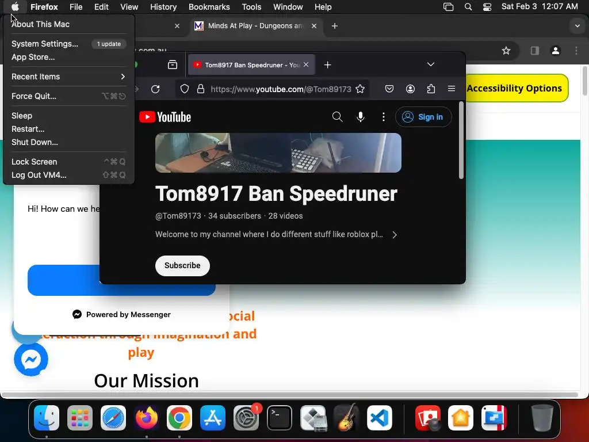Open Chrome tab search dropdown arrow
The height and width of the screenshot is (442, 589).
pos(577,26)
